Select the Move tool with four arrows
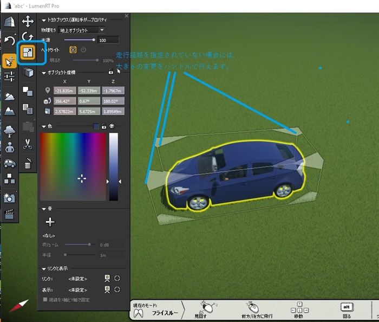 [x=28, y=21]
